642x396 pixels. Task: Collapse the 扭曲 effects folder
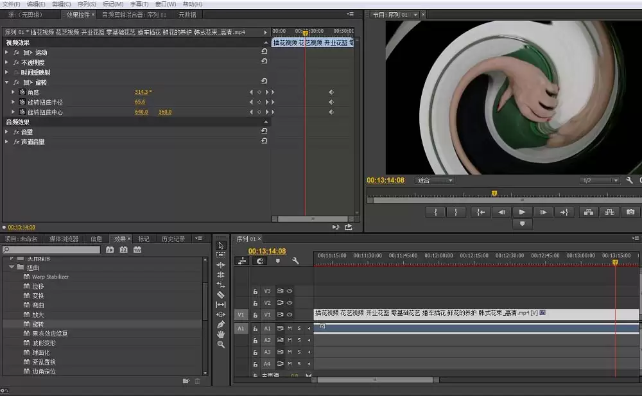click(12, 267)
